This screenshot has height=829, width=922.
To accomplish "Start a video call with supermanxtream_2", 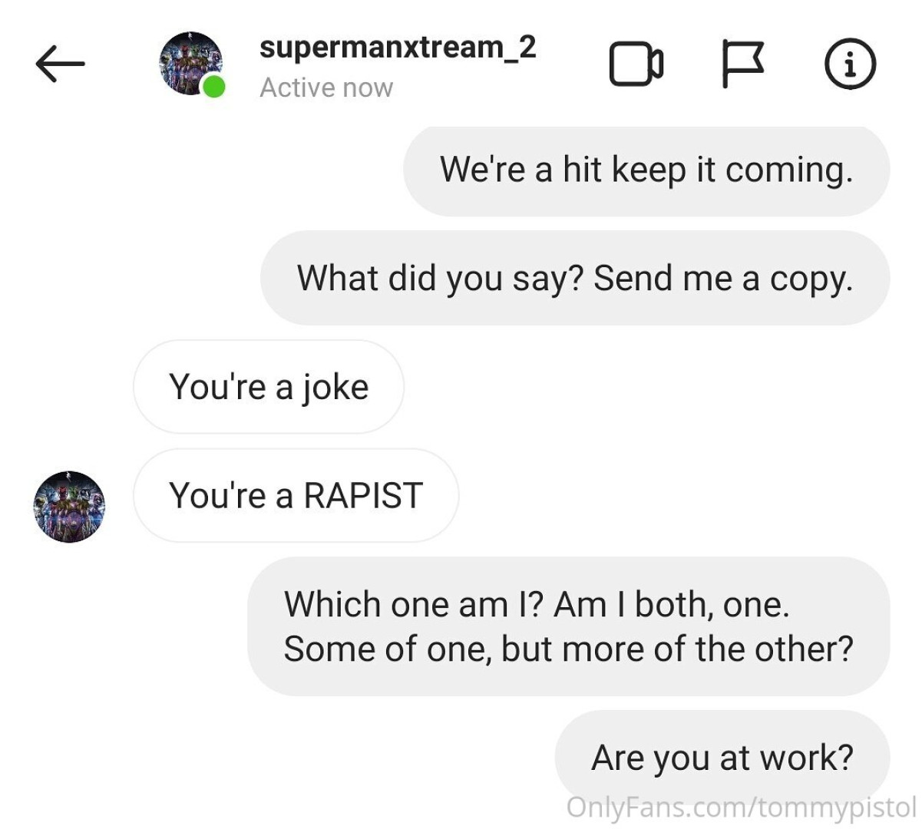I will click(x=636, y=64).
